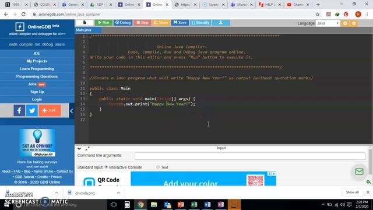Open Terms of Use link
Image resolution: width=373 pixels, height=210 pixels.
point(44,171)
